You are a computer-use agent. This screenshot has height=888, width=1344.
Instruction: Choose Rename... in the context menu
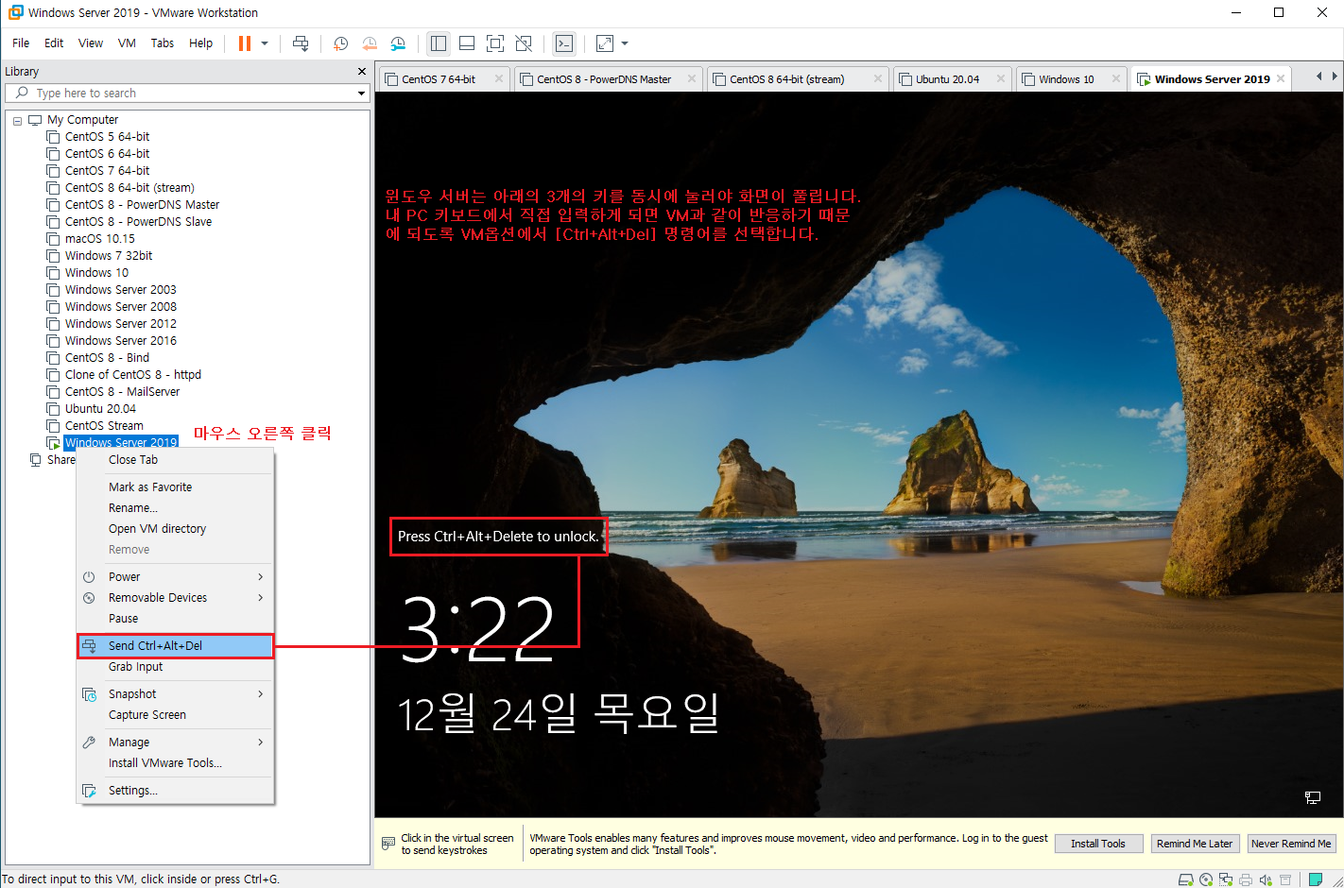pos(176,508)
